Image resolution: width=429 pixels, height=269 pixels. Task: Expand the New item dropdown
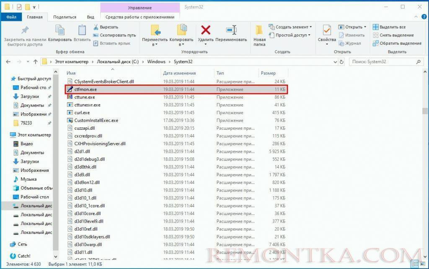[310, 27]
